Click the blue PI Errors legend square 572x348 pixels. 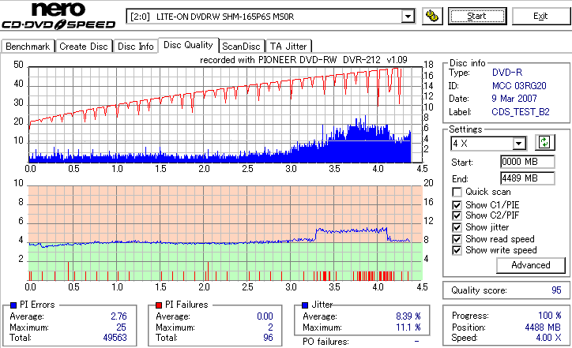pyautogui.click(x=13, y=305)
